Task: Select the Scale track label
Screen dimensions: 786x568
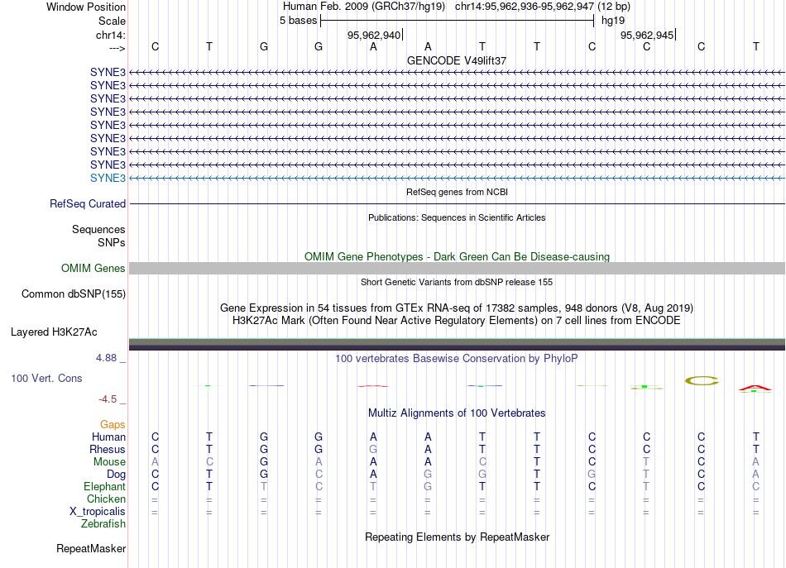Action: coord(112,21)
